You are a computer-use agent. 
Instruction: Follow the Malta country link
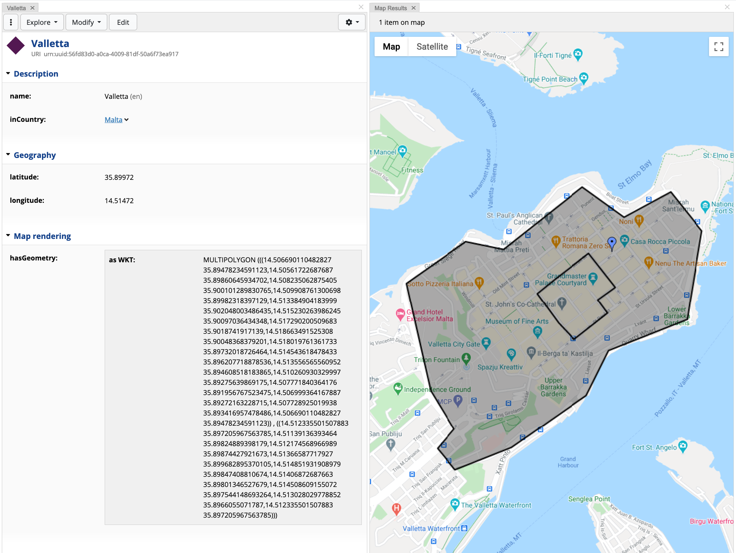pyautogui.click(x=113, y=120)
